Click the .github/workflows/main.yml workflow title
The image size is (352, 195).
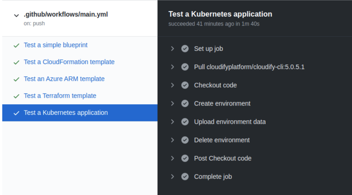[66, 14]
